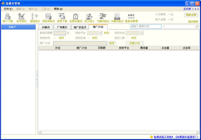Image resolution: width=201 pixels, height=140 pixels.
Task: Open the 操作 menu
Action: click(33, 9)
